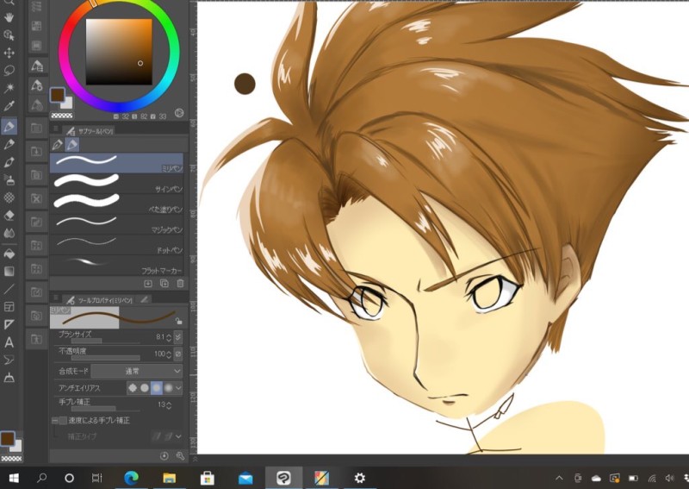Select the Decoration tool
This screenshot has height=489, width=689.
9,197
